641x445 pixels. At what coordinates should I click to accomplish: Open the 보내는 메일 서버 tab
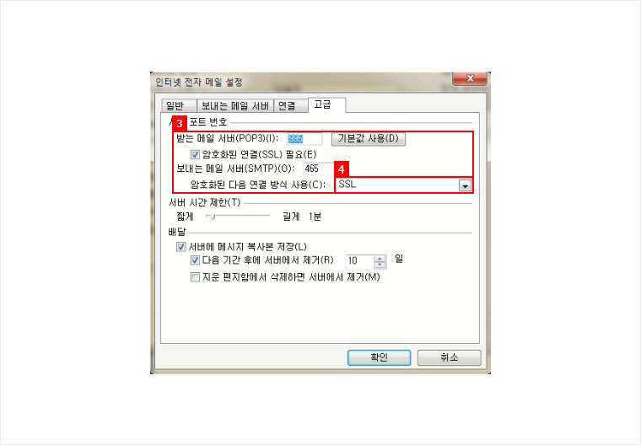(235, 106)
